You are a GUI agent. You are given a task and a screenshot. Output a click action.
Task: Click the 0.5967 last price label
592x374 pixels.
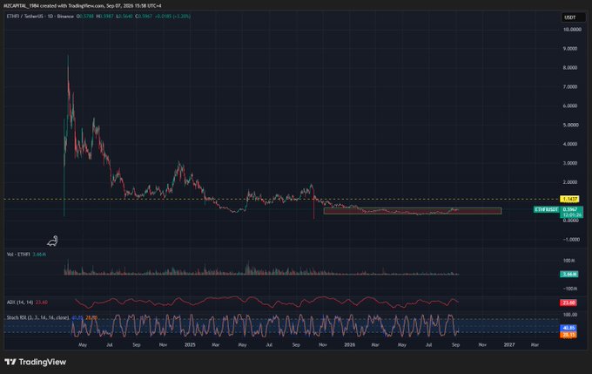click(x=569, y=209)
